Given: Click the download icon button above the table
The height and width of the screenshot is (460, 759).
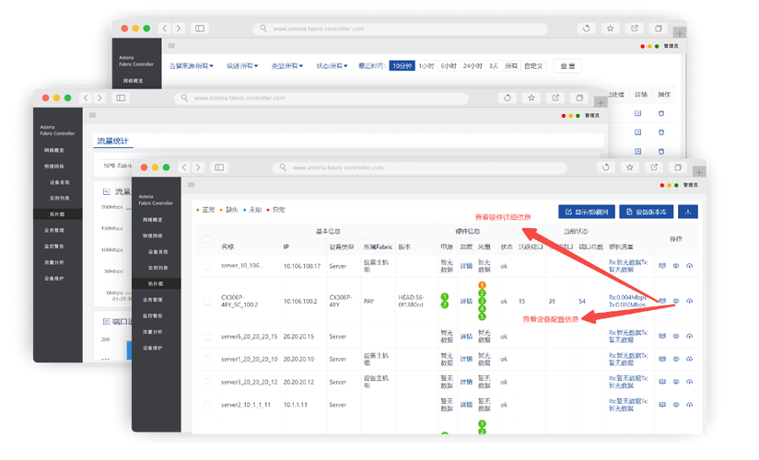Looking at the screenshot, I should click(688, 211).
